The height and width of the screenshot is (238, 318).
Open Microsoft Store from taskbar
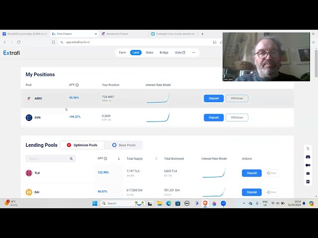click(178, 203)
